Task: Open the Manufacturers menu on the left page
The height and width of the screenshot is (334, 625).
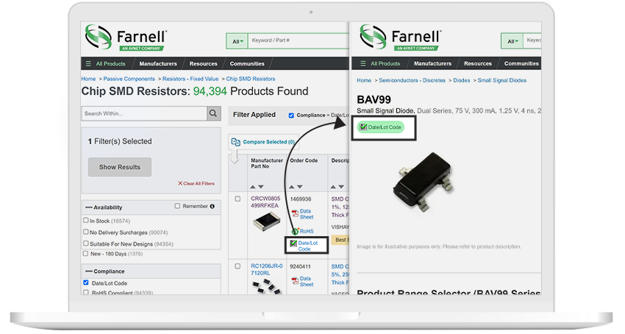Action: tap(158, 64)
